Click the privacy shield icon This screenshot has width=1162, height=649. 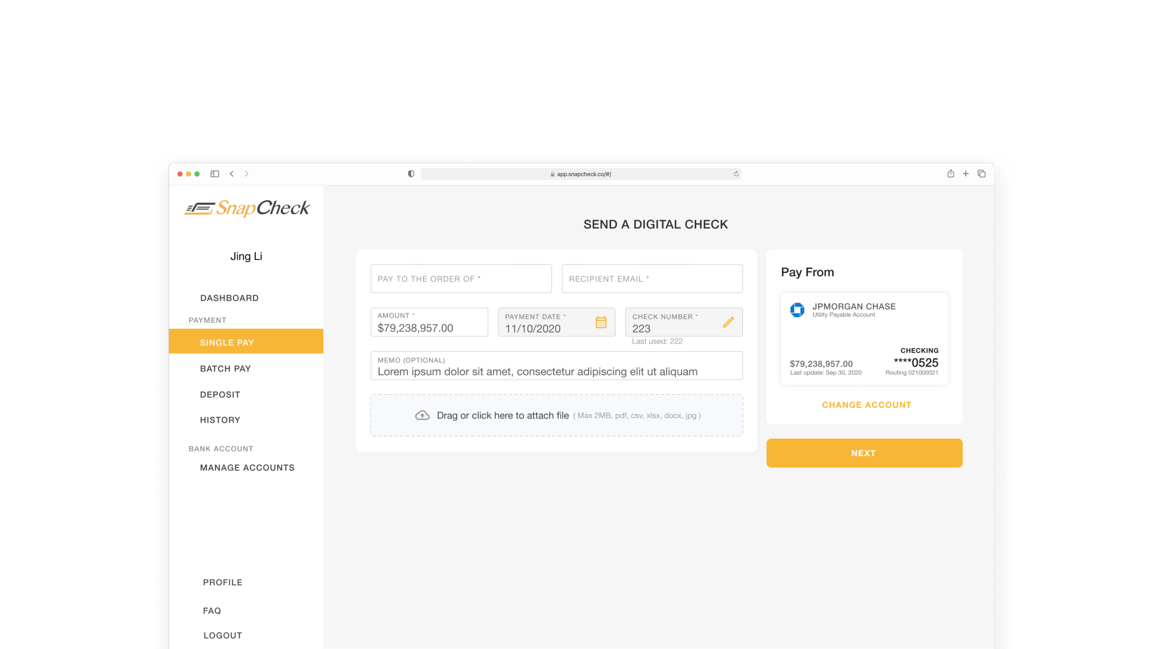pos(411,174)
